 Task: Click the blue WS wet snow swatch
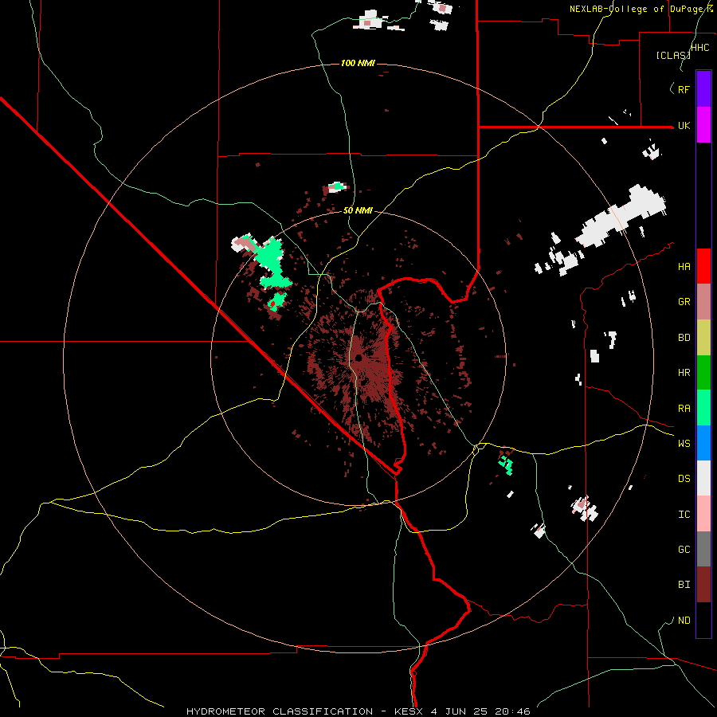[703, 443]
